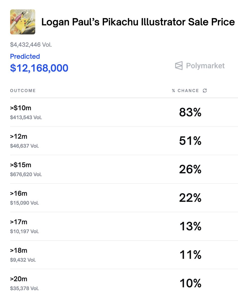This screenshot has height=305, width=238.
Task: Click the 51% chance value
Action: (x=190, y=141)
